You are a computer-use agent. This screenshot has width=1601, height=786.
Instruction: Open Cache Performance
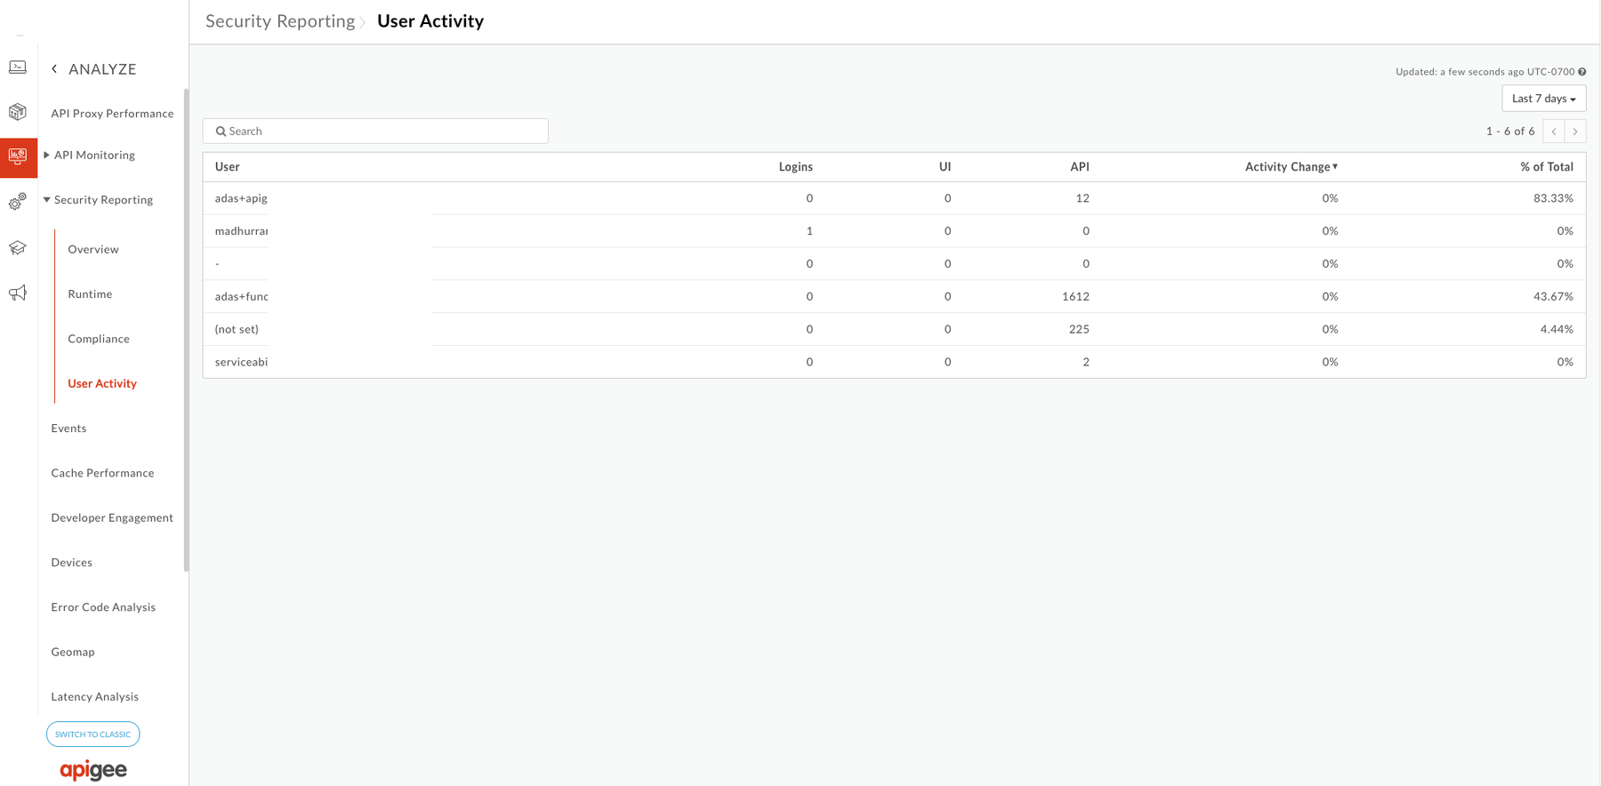coord(102,473)
